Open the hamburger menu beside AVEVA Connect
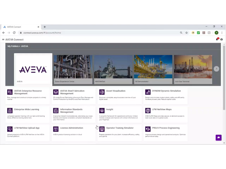This screenshot has width=226, height=169. pos(3,40)
